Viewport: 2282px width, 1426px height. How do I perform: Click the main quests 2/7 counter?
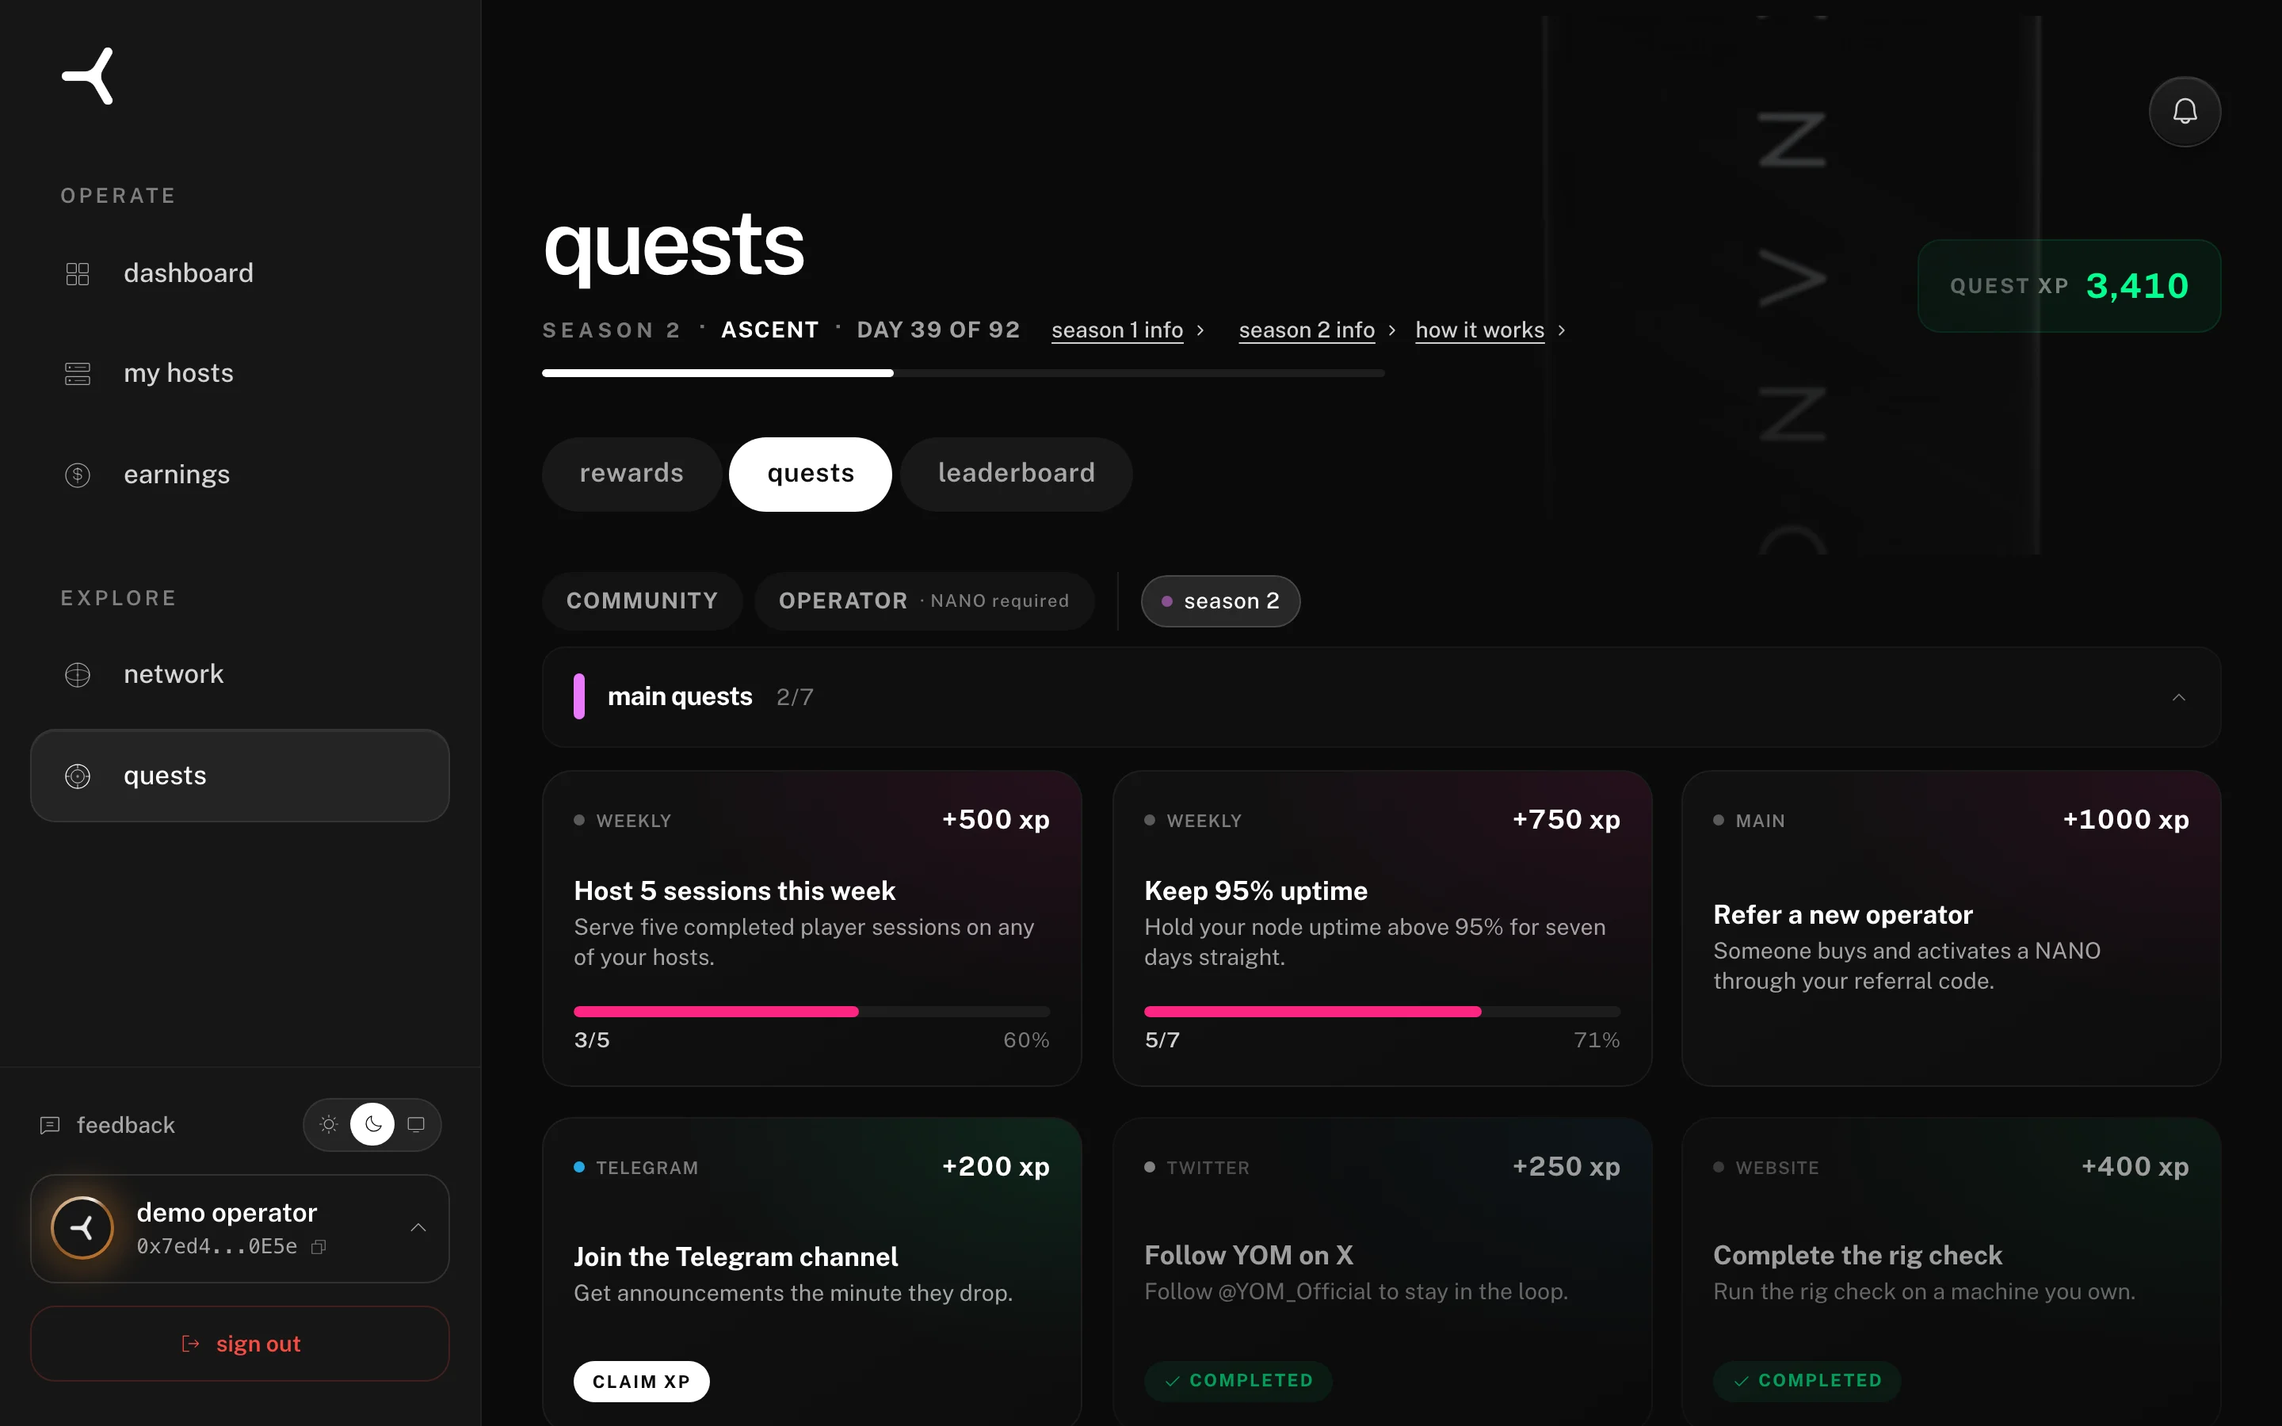[794, 697]
